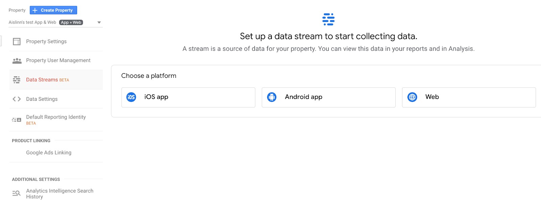Open Property Settings menu item

(46, 41)
